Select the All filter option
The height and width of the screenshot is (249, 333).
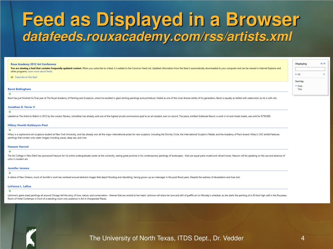[x=299, y=74]
